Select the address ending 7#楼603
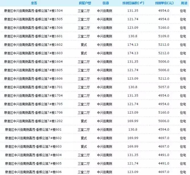Screen dimensions: 190x175 [x=33, y=147]
